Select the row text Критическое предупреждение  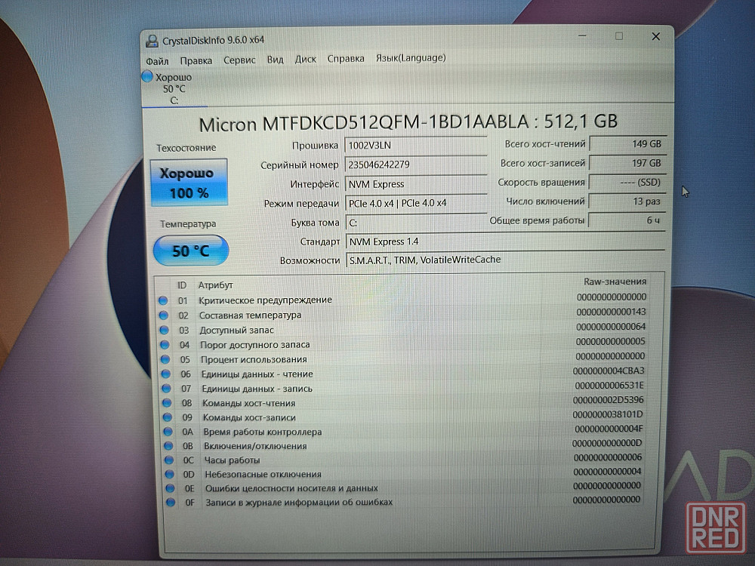265,300
